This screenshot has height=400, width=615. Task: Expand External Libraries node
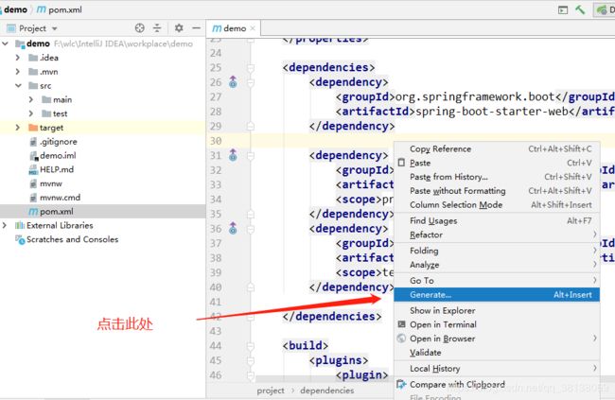[x=7, y=225]
